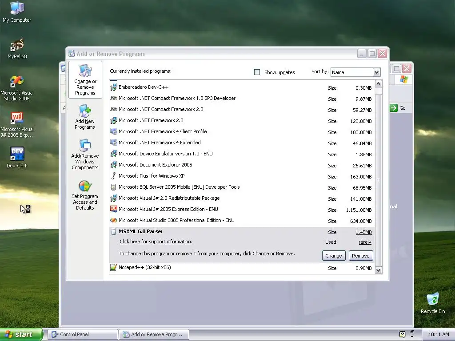Image resolution: width=455 pixels, height=341 pixels.
Task: Click the .NET Compact Framework 1.0 SP3 icon
Action: [113, 98]
